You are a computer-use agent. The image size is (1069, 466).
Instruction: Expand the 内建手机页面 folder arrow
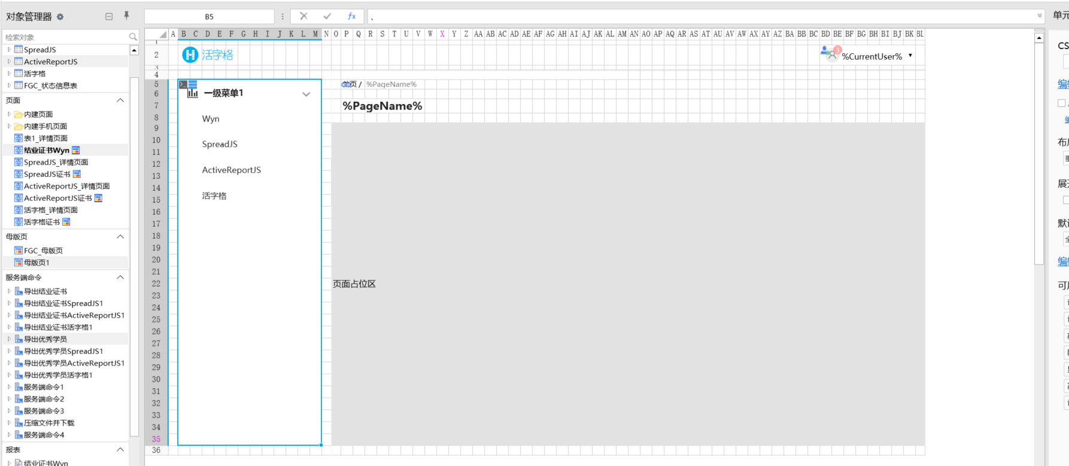tap(9, 126)
